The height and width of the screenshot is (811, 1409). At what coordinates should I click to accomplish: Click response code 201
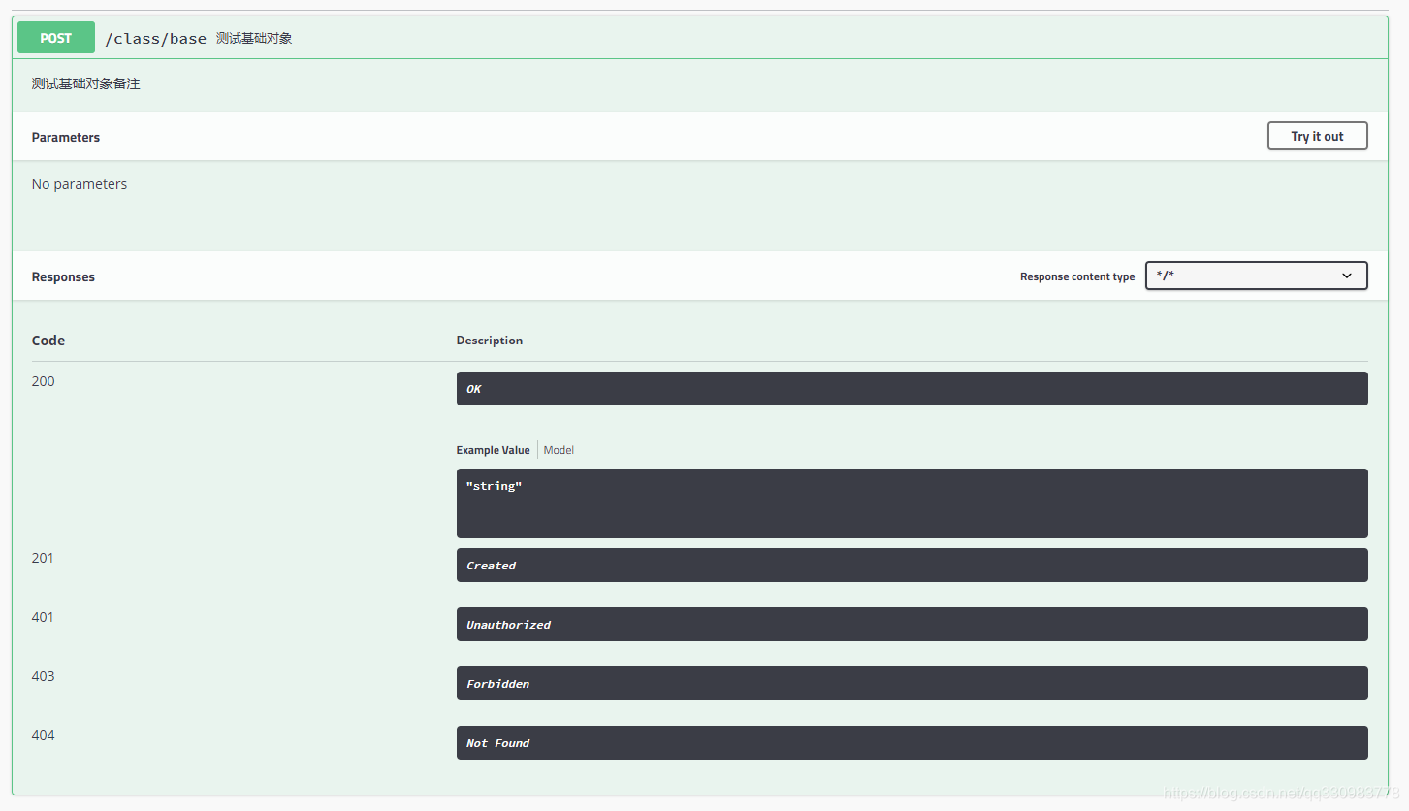click(x=44, y=558)
